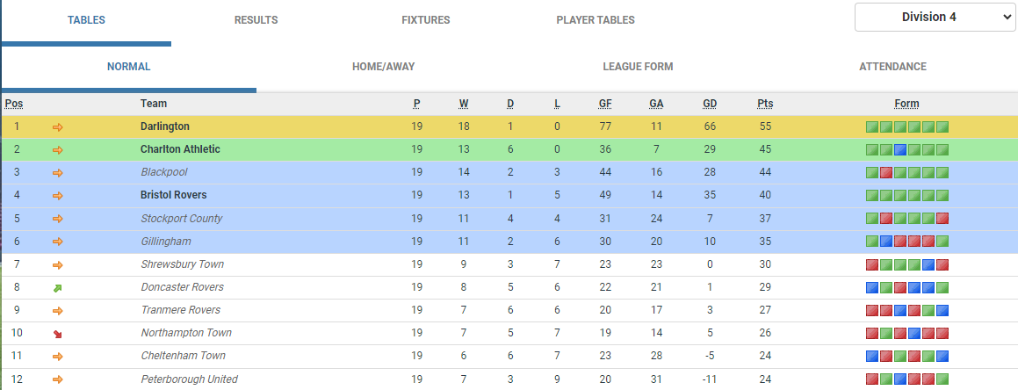This screenshot has height=390, width=1018.
Task: Open the Gillingham team link
Action: tap(164, 242)
